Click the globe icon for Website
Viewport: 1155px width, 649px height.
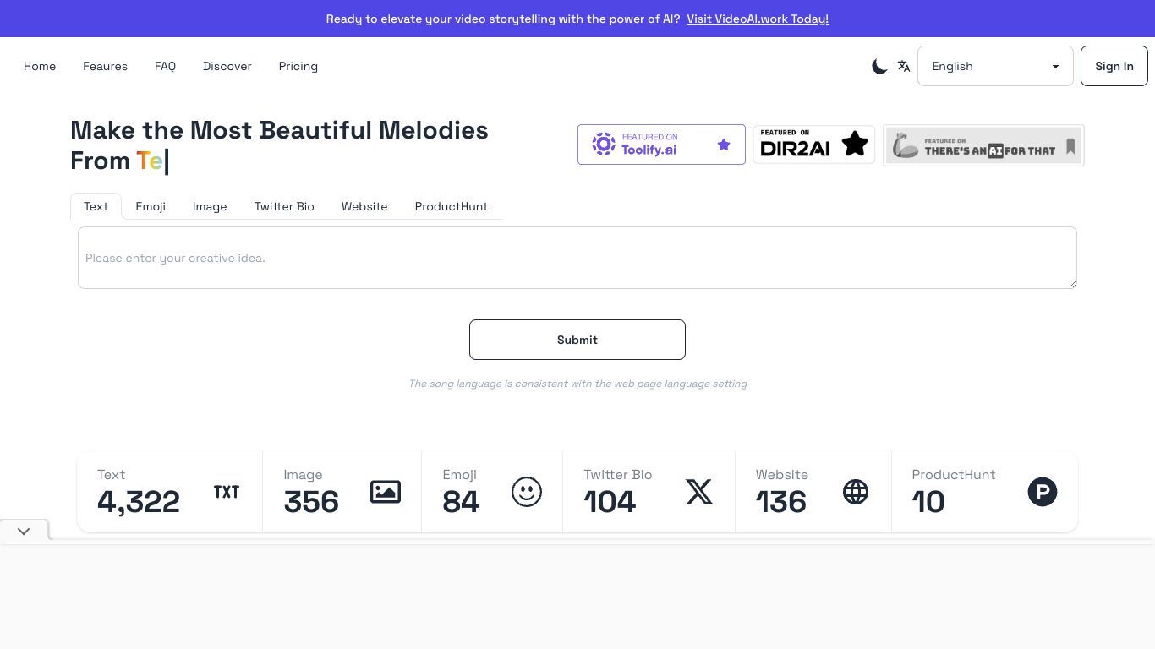coord(856,492)
